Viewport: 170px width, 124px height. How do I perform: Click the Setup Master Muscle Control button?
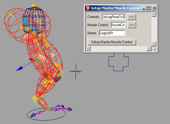112,42
